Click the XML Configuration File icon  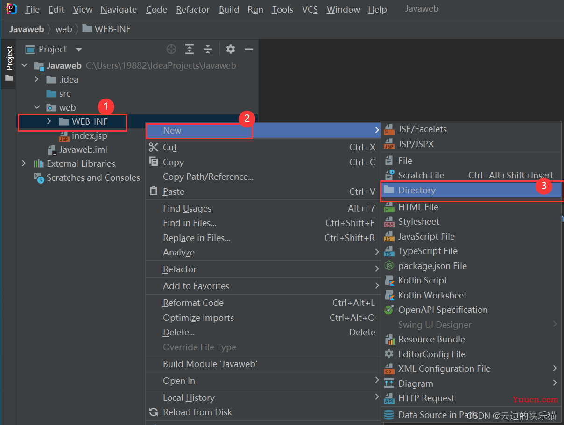[389, 369]
